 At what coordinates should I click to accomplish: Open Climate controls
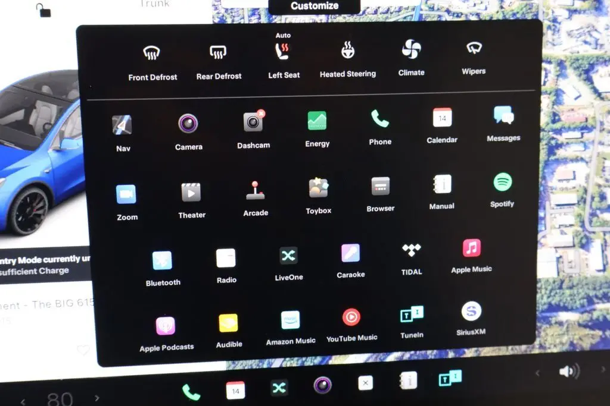pyautogui.click(x=411, y=58)
